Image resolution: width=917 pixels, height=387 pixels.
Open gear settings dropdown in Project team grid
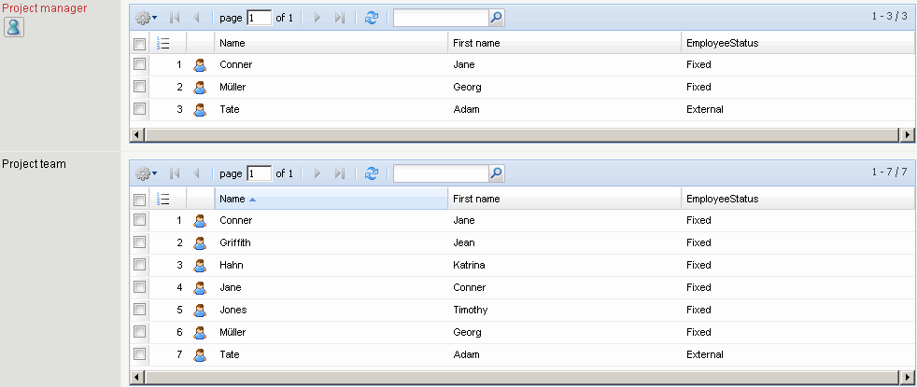146,173
